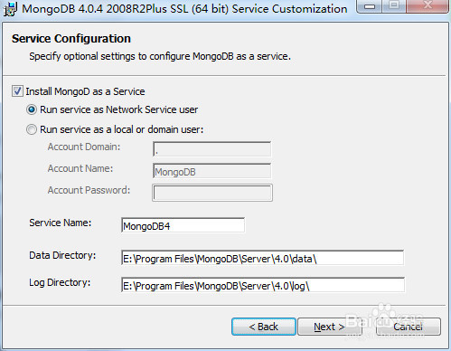Select Run service as Network Service user

pyautogui.click(x=32, y=109)
